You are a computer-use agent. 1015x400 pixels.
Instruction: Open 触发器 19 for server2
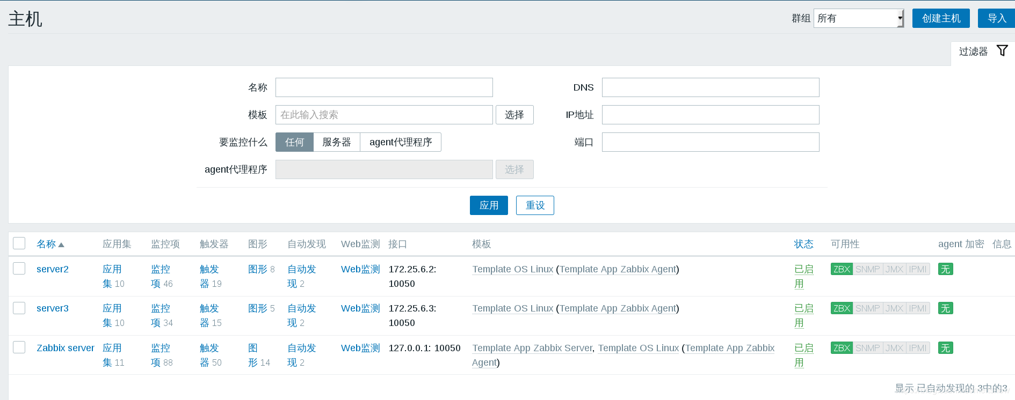[210, 276]
